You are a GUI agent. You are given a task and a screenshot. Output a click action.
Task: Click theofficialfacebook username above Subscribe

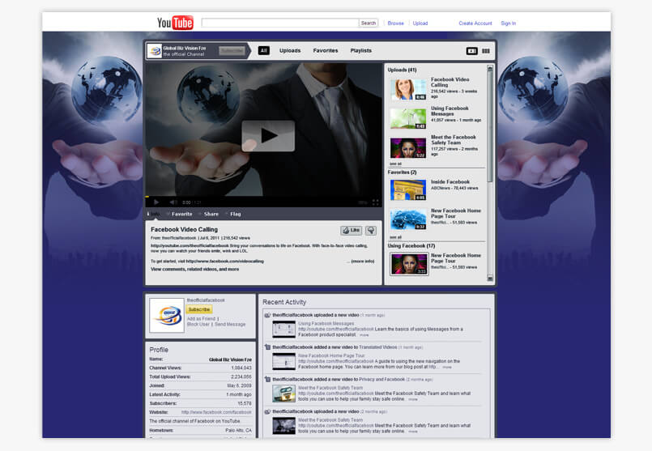(x=206, y=300)
